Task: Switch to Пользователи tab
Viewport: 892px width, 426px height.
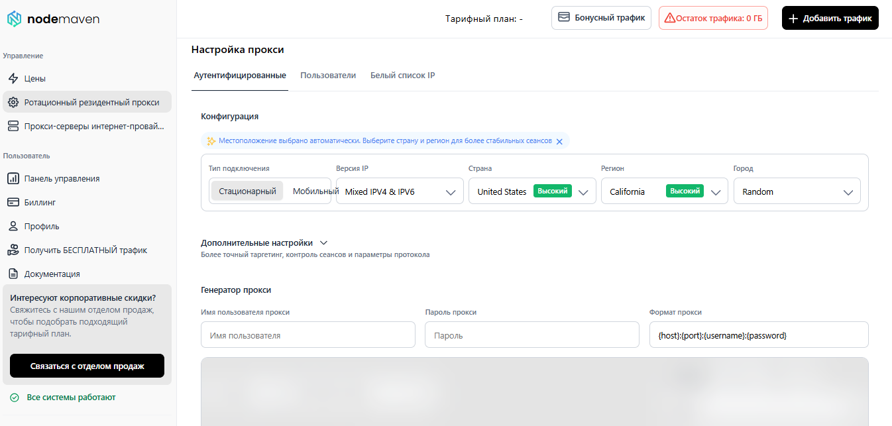Action: pos(328,76)
